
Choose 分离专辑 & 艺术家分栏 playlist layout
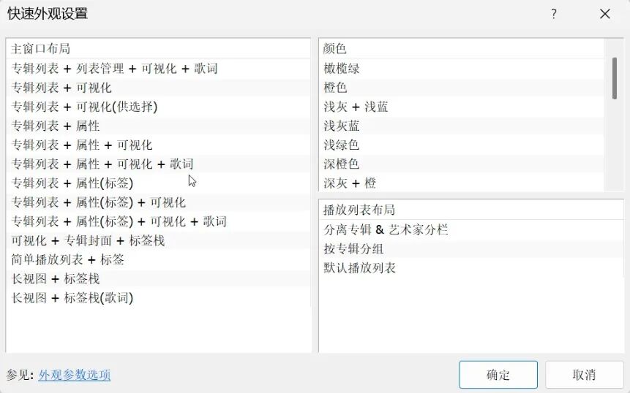[386, 229]
